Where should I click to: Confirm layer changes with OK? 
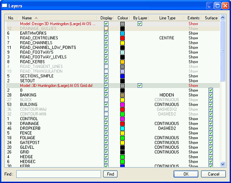(186, 174)
